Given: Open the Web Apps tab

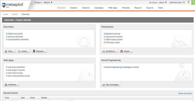Looking at the screenshot, I should 113,8.
